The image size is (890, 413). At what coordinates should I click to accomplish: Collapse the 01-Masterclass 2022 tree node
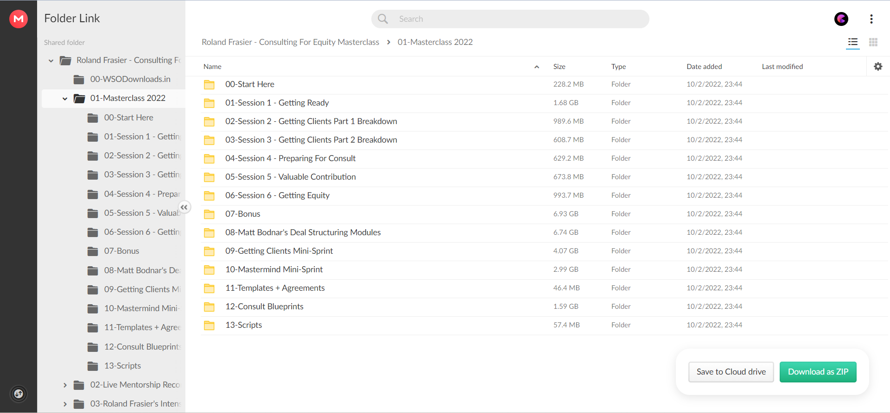click(x=65, y=99)
